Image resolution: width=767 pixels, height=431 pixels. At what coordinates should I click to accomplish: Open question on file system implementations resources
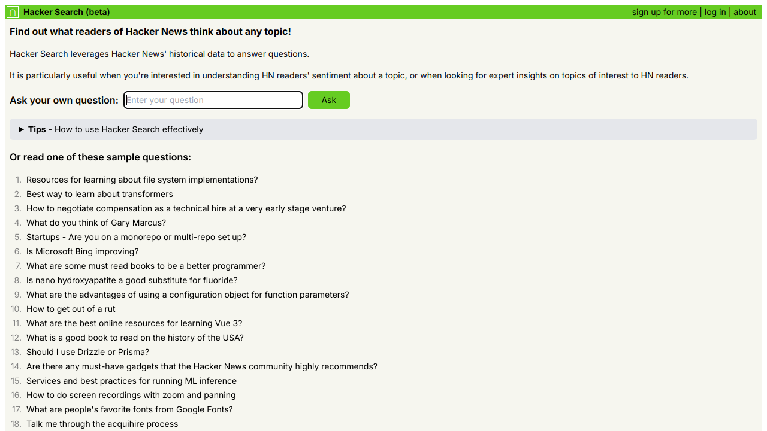pyautogui.click(x=142, y=180)
